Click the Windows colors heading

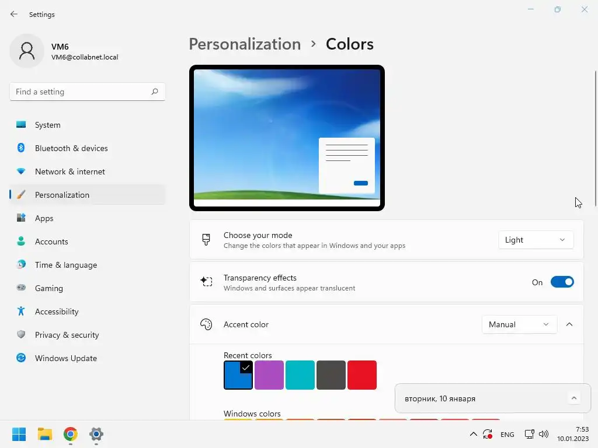(252, 414)
